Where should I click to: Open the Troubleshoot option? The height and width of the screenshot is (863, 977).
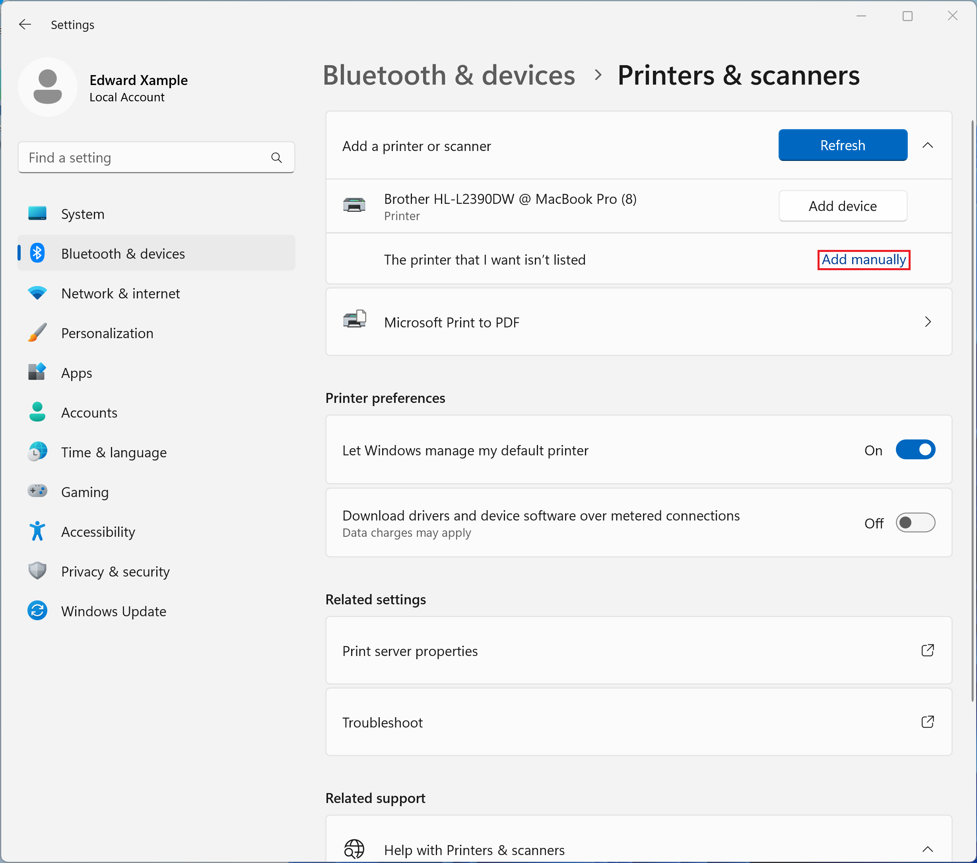point(639,722)
